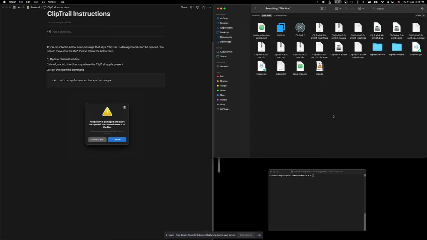Screen dimensions: 427x240
Task: Open the Wi-Fi menu bar icon
Action: pyautogui.click(x=382, y=2)
